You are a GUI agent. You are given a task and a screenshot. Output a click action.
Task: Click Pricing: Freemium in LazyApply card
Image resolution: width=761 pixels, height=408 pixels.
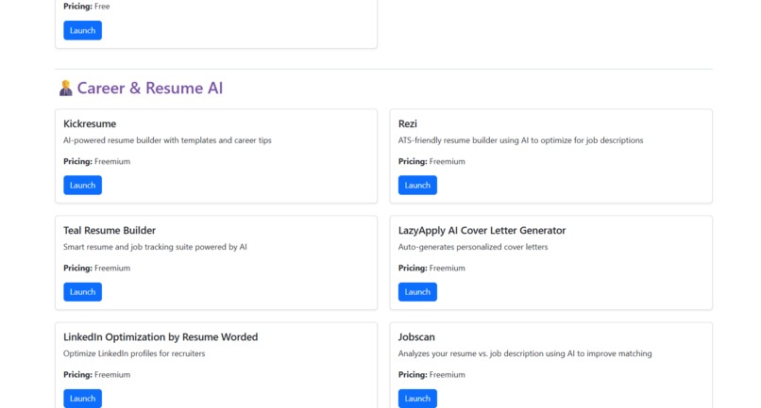[431, 268]
